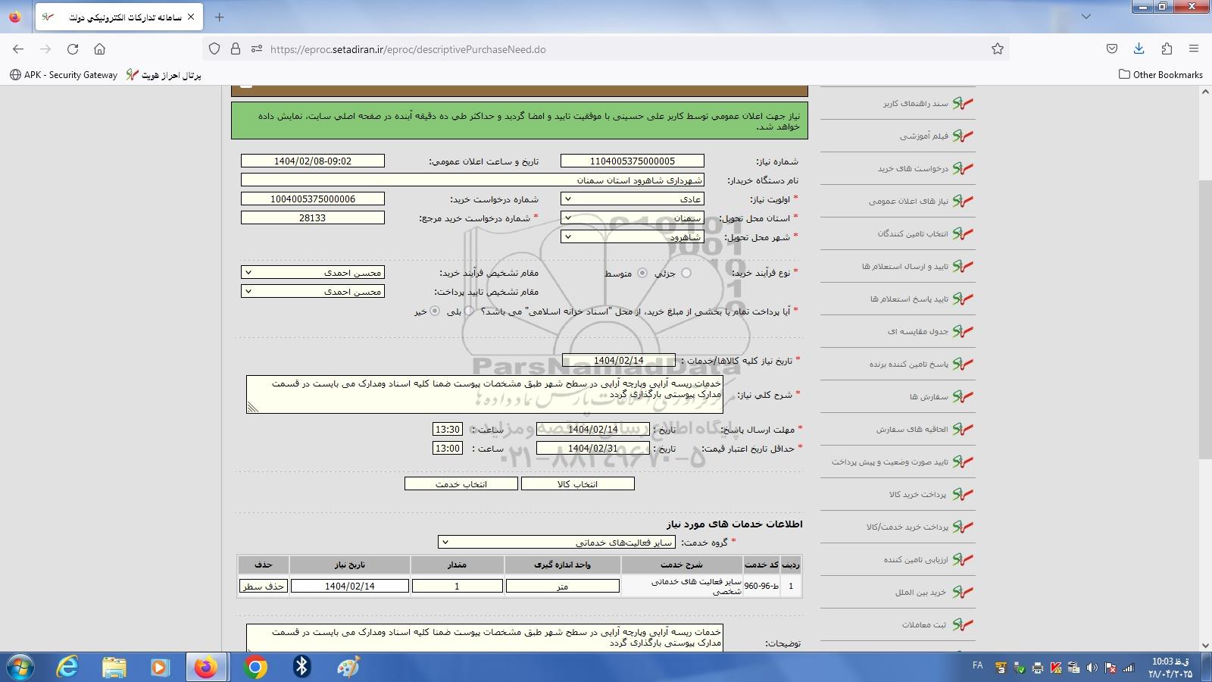1212x682 pixels.
Task: Click icon beside ثبت معاملات
Action: (963, 624)
